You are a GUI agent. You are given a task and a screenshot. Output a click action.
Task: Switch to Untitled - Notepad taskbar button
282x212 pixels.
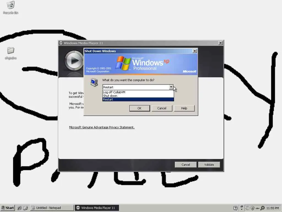click(52, 208)
